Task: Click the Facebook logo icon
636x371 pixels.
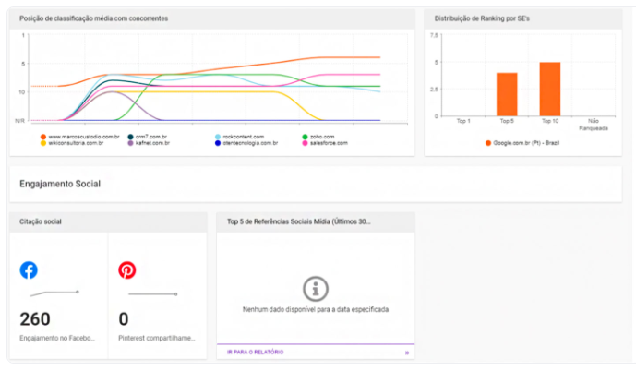Action: coord(29,270)
